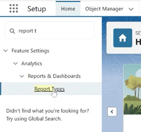The width and height of the screenshot is (141, 132).
Task: Click the Quick Find search box
Action: point(50,30)
